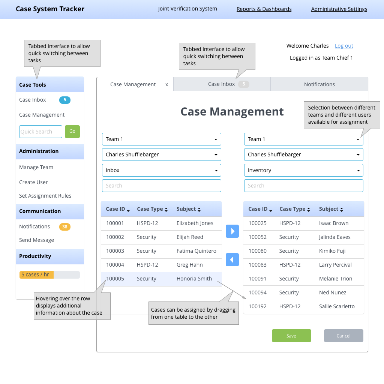
Task: Focus the right table Search field
Action: pos(304,186)
